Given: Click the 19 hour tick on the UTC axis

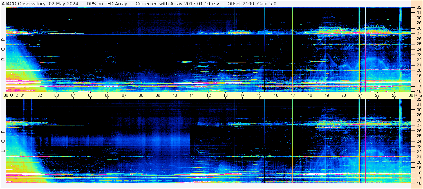Looking at the screenshot, I should coord(327,95).
